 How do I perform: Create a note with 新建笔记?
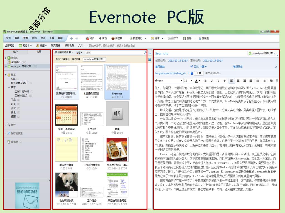point(136,38)
